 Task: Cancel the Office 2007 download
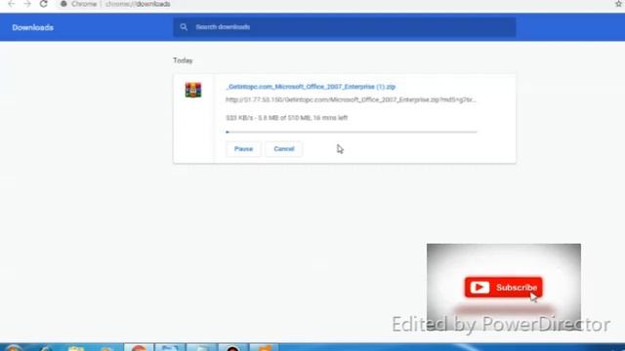click(x=284, y=149)
